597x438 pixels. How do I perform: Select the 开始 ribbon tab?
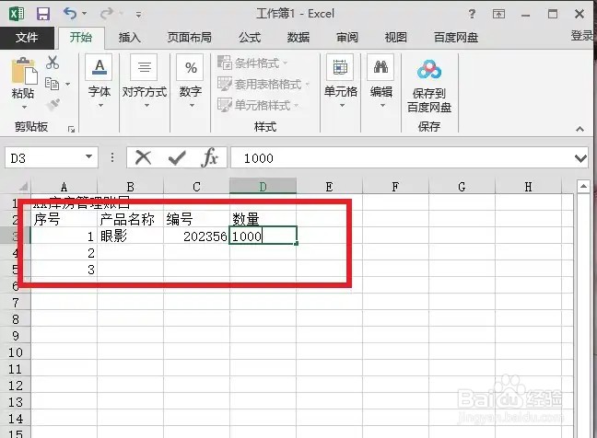click(81, 38)
